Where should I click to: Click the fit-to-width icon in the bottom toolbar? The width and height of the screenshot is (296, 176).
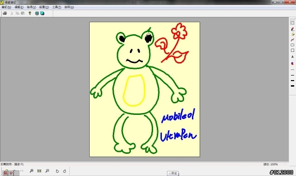pos(39,171)
